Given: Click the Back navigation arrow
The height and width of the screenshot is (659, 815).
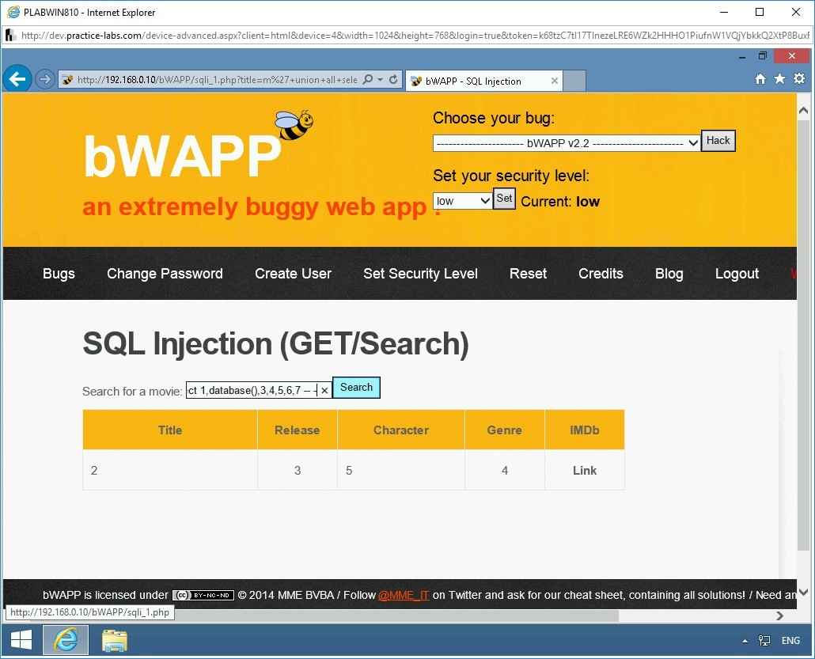Looking at the screenshot, I should pyautogui.click(x=17, y=78).
